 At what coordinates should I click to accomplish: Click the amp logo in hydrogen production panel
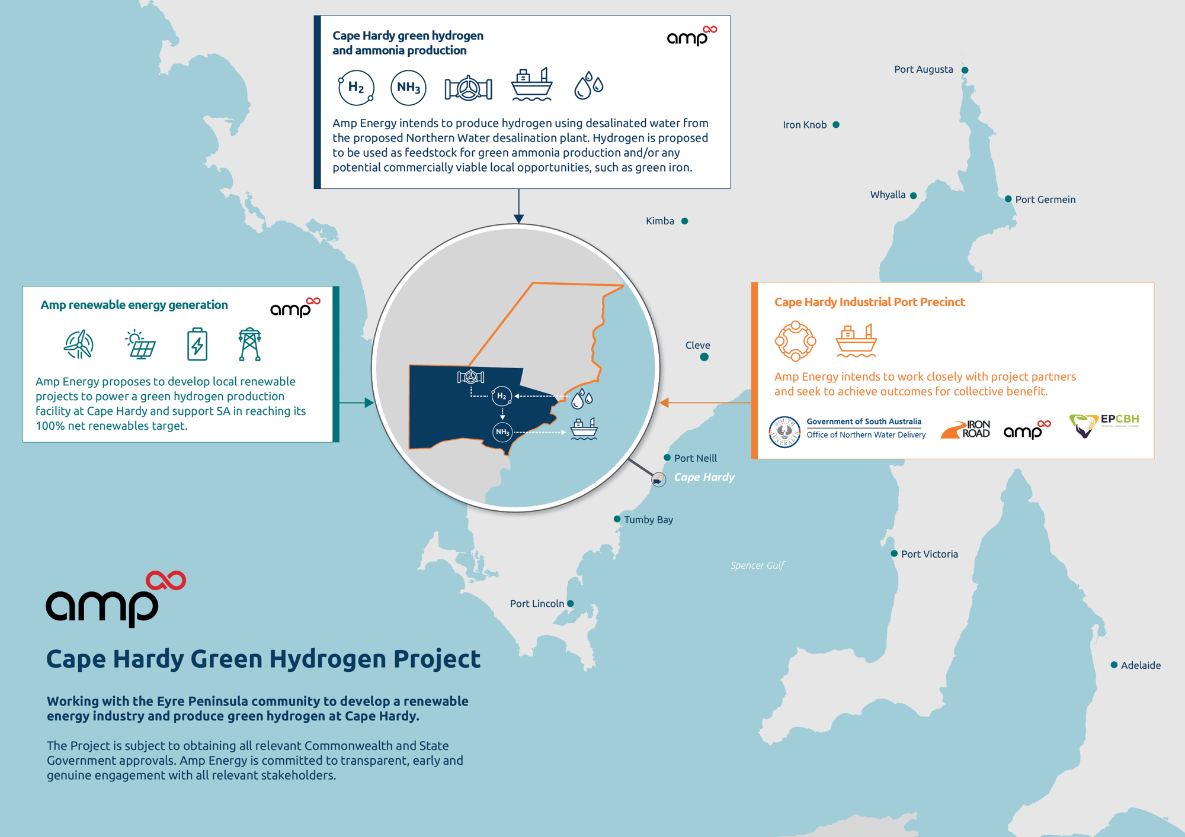point(691,36)
